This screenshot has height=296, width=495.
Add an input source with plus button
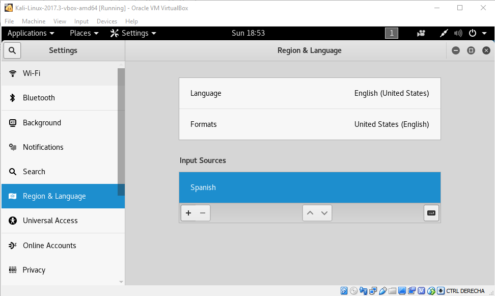tap(188, 213)
